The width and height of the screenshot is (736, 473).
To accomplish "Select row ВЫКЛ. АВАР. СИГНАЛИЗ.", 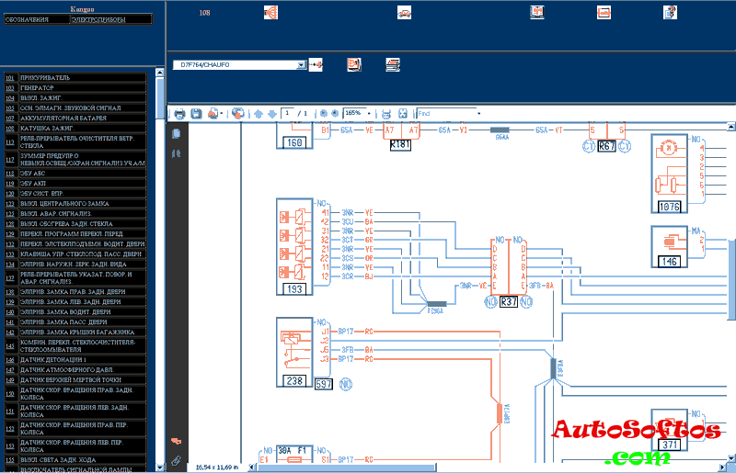I will coord(75,214).
